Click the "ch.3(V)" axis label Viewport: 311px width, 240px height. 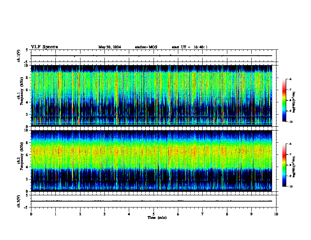coord(18,201)
